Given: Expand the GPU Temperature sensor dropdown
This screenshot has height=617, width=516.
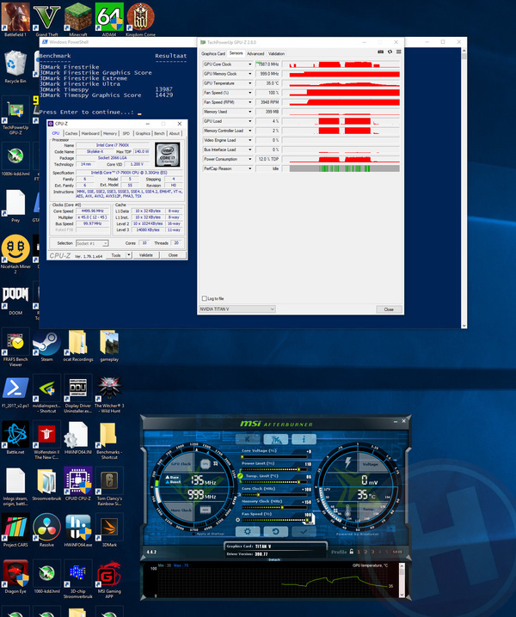Looking at the screenshot, I should (x=249, y=83).
